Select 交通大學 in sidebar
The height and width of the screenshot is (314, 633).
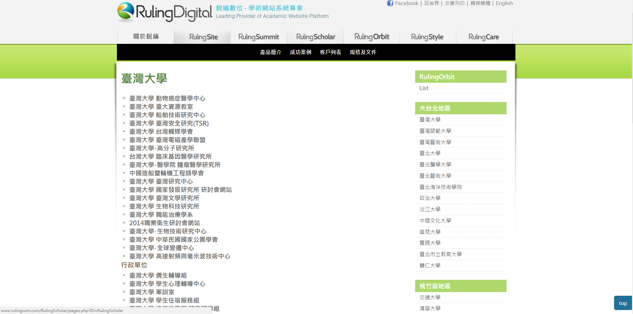tap(430, 297)
